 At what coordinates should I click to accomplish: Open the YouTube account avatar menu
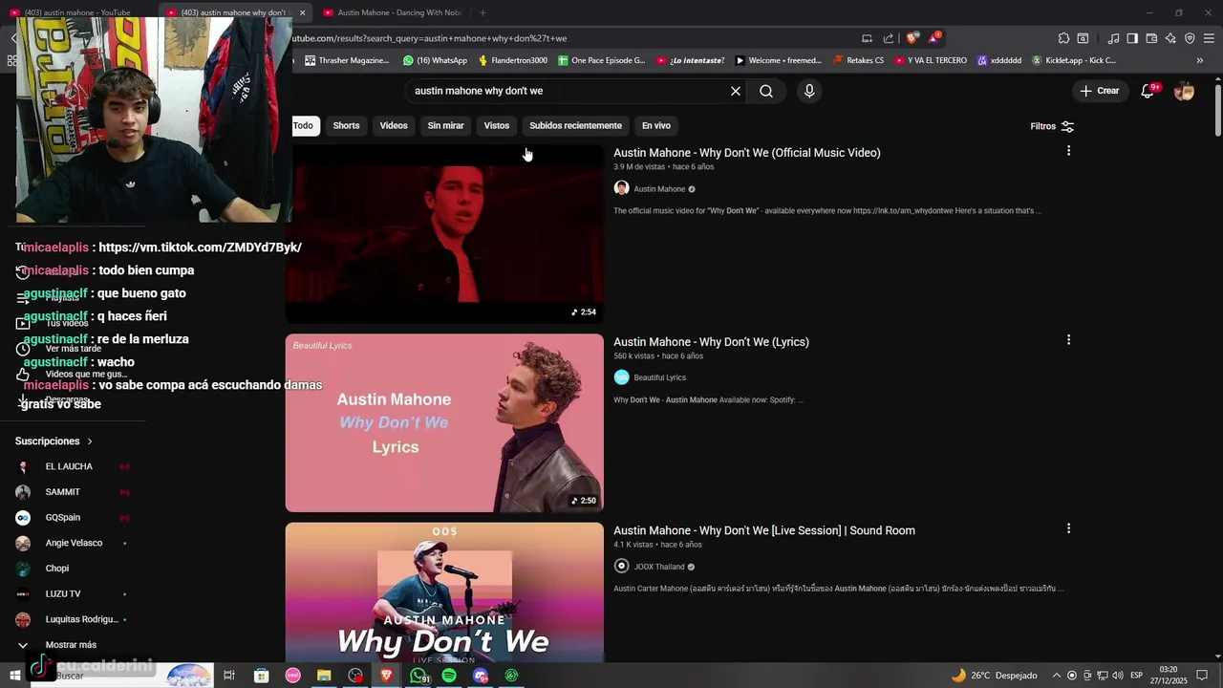point(1184,91)
